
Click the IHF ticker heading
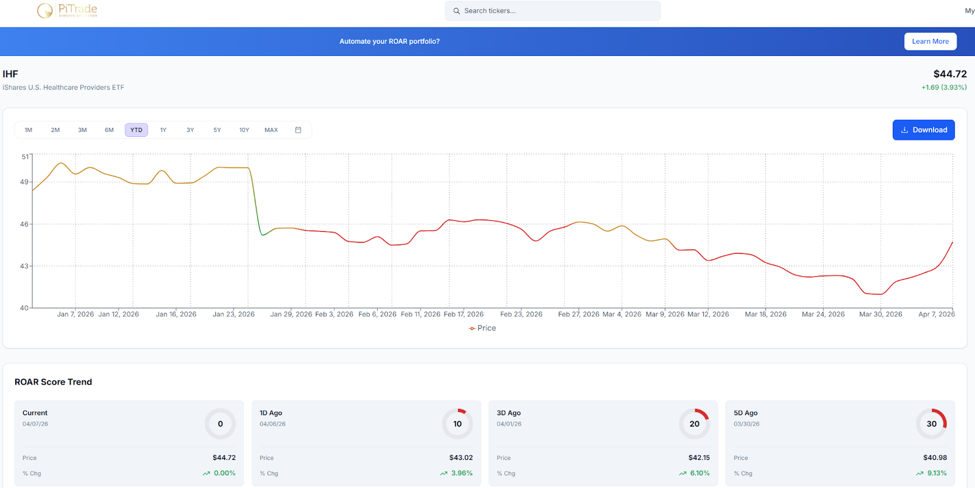pos(10,74)
